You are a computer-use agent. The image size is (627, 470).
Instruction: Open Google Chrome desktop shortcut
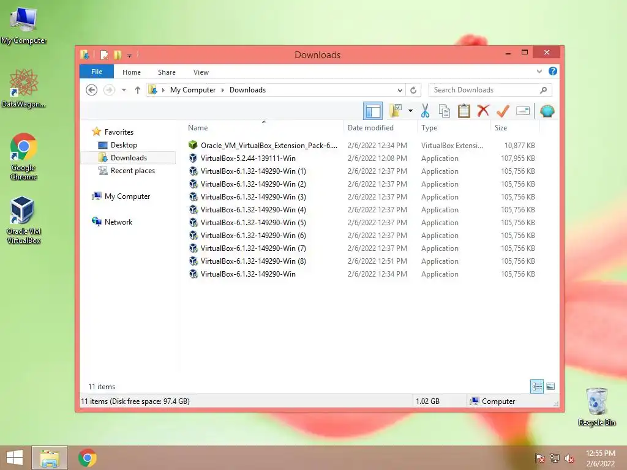coord(24,157)
